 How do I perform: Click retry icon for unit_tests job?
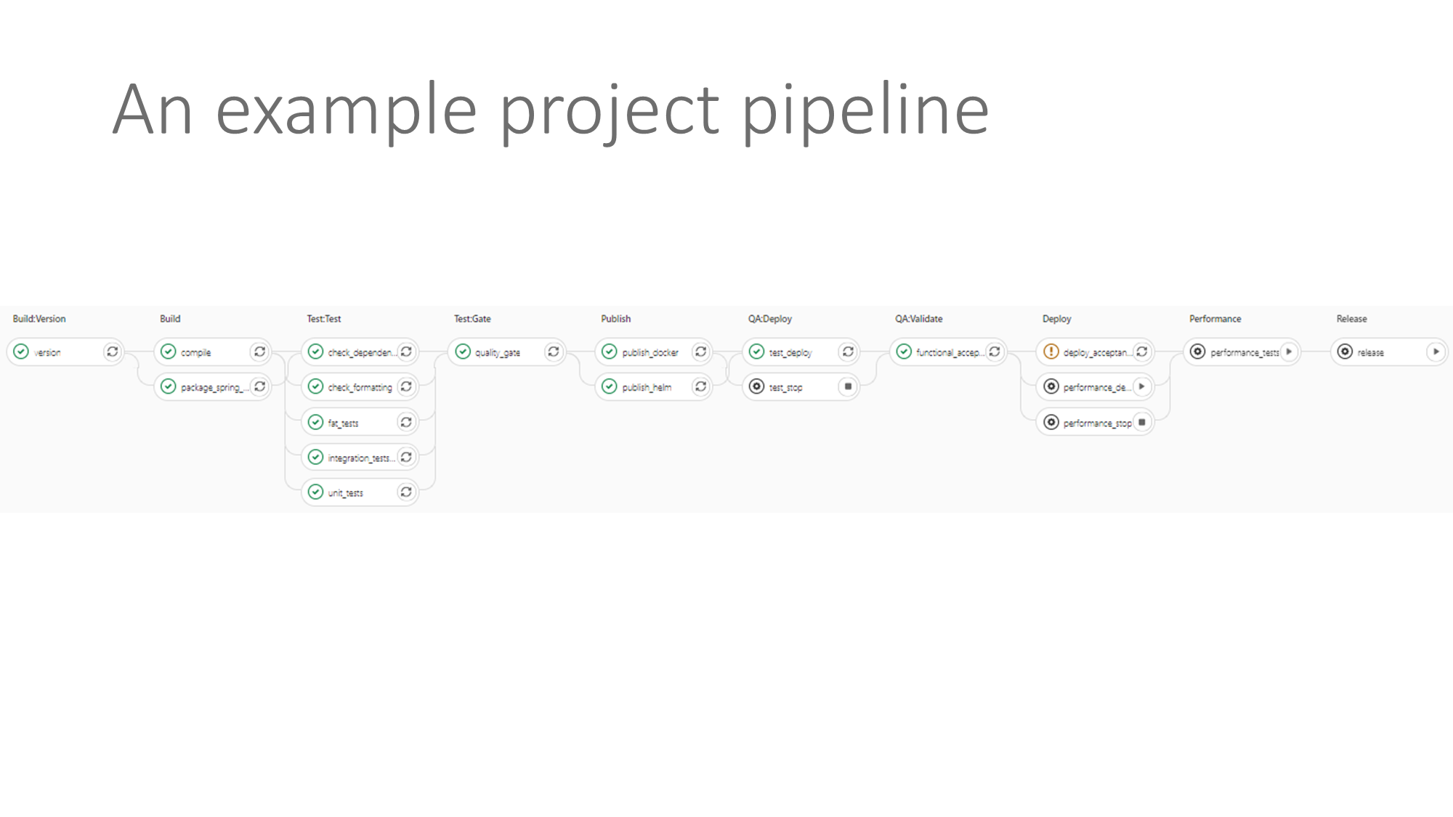coord(406,492)
